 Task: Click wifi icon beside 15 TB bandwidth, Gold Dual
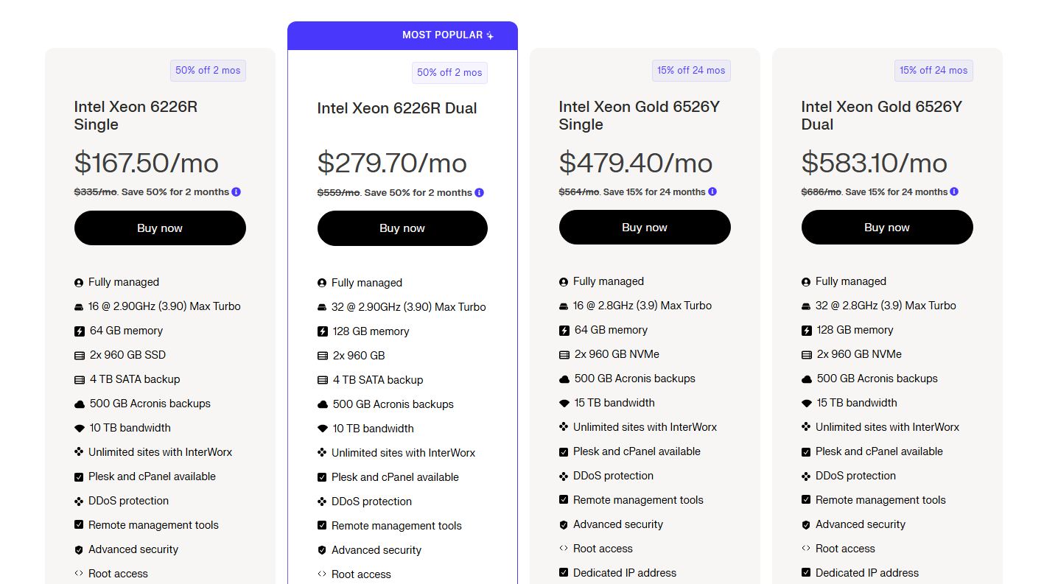[x=807, y=404]
